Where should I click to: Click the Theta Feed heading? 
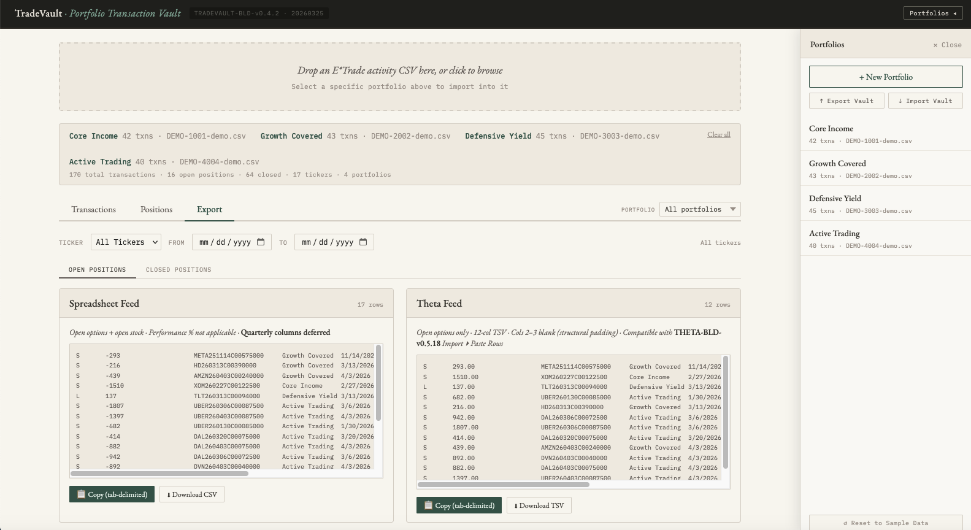coord(439,304)
